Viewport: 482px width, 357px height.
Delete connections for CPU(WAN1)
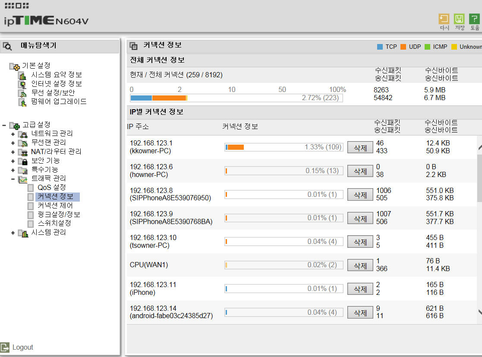click(360, 265)
